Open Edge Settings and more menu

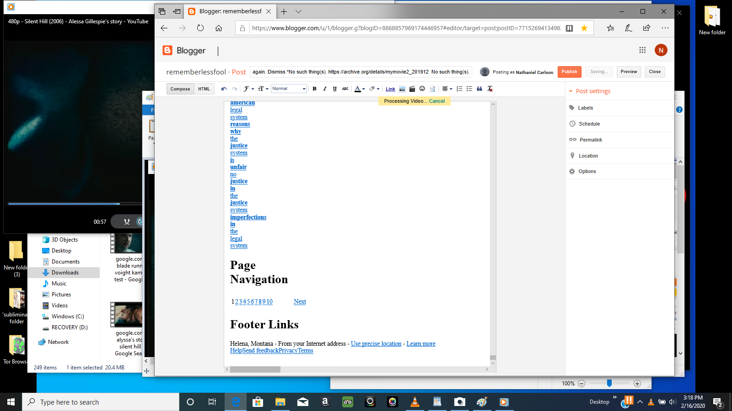[x=665, y=28]
